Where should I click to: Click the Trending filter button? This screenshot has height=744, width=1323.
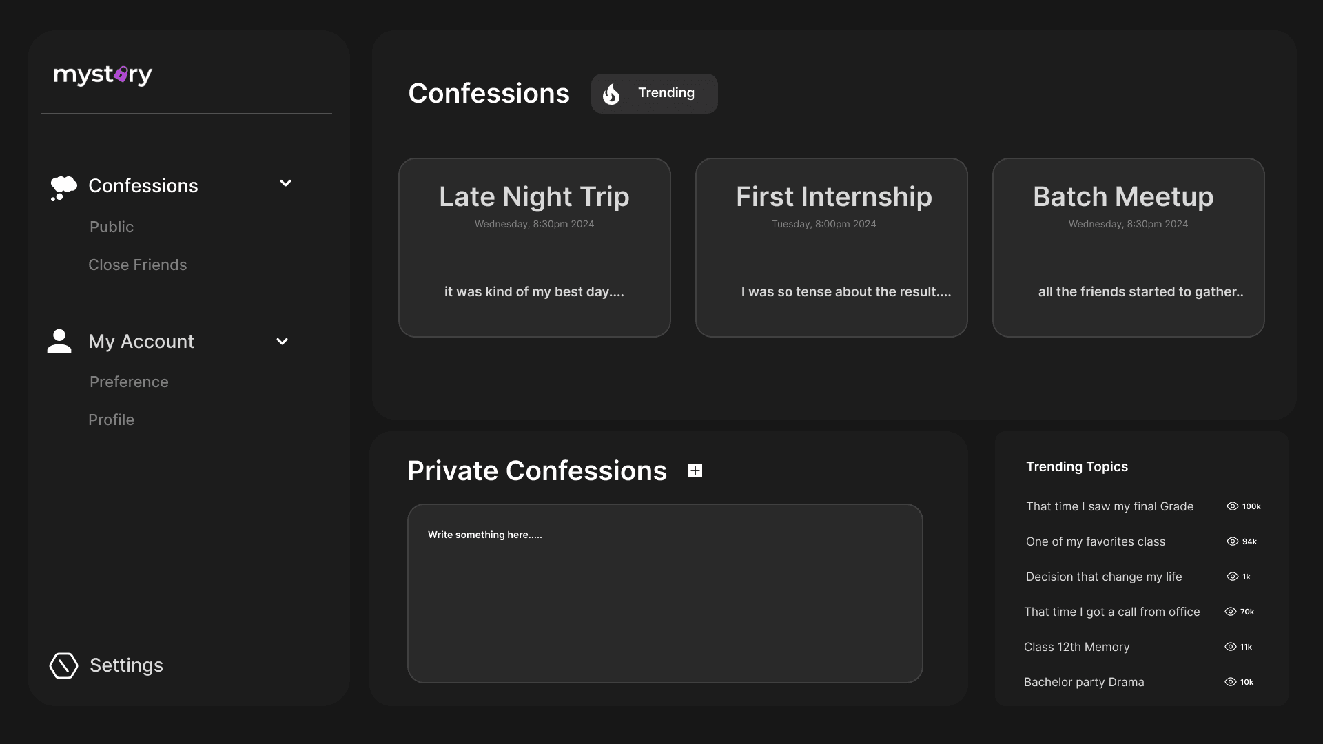tap(655, 94)
